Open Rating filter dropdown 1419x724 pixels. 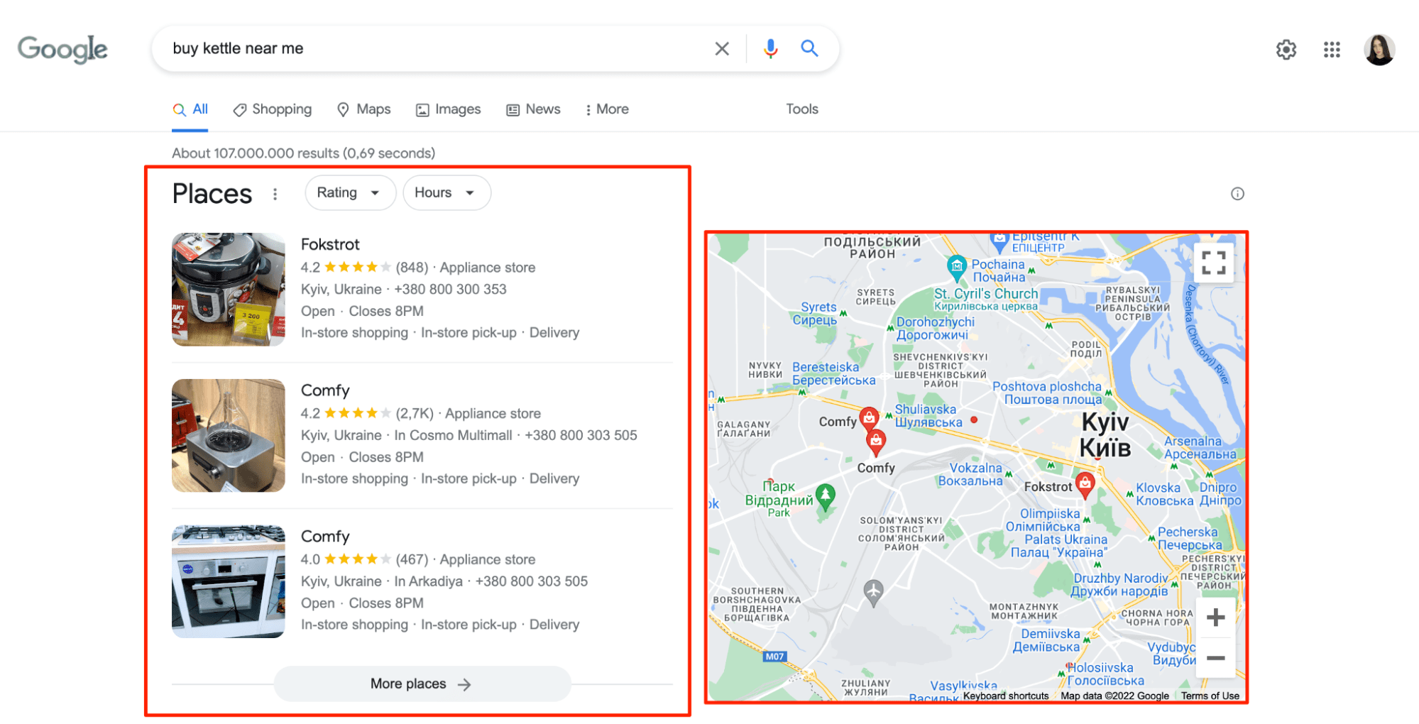click(x=349, y=193)
